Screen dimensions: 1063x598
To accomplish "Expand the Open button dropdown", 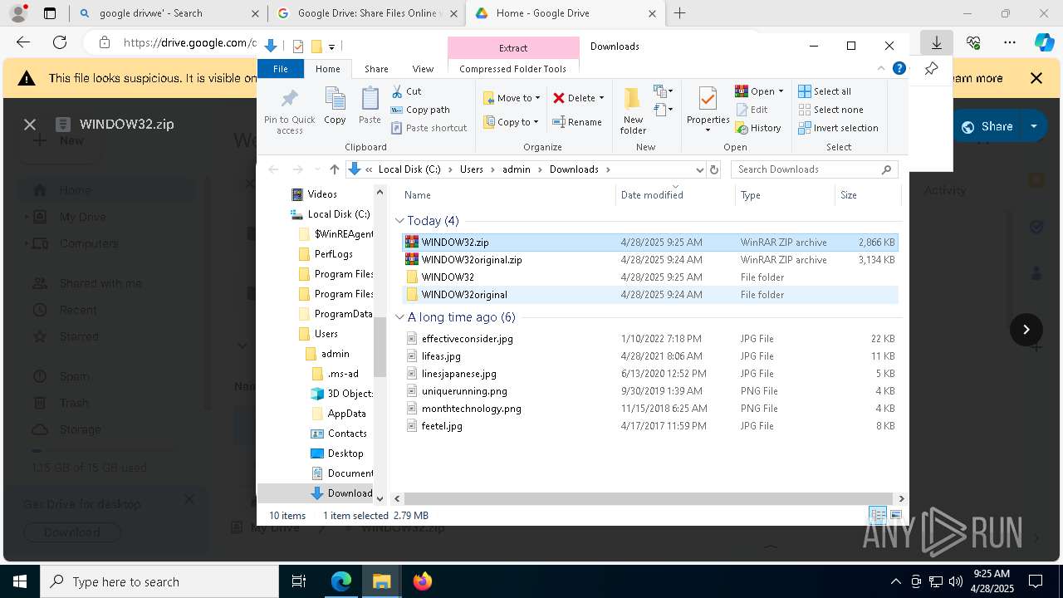I will pyautogui.click(x=781, y=91).
